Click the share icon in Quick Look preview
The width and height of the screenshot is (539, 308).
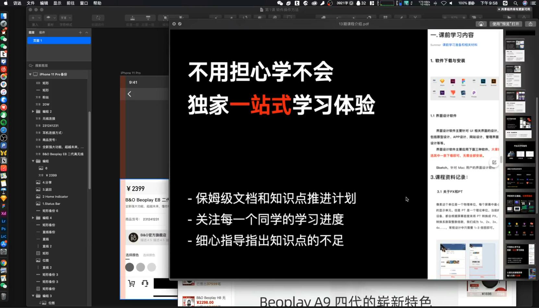point(531,24)
